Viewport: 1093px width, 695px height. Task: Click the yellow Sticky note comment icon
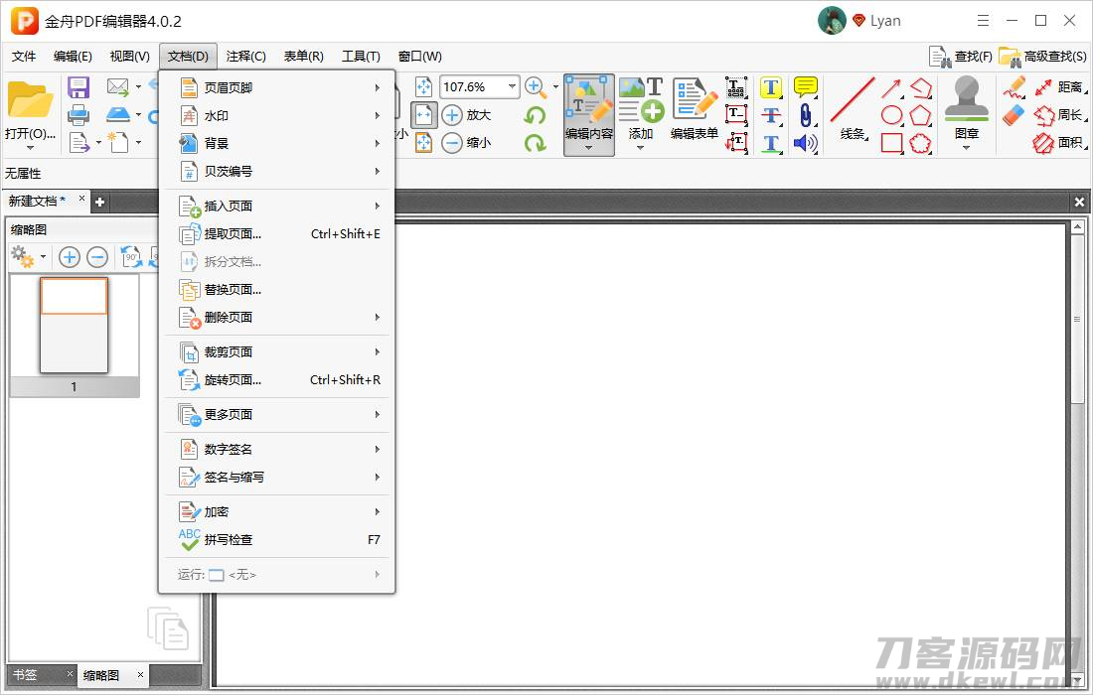coord(806,87)
